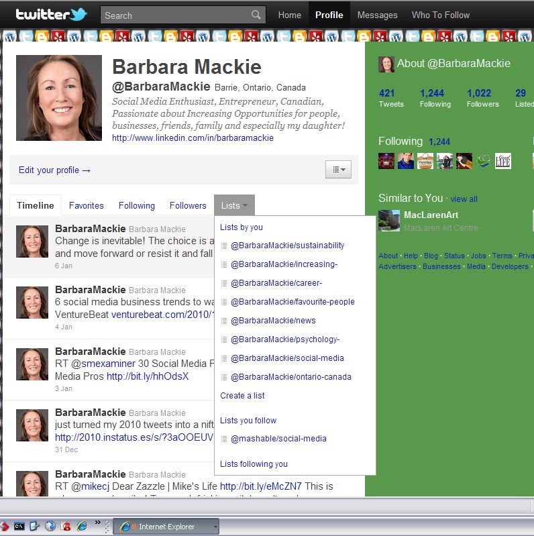Open the Profile nav item
Viewport: 534px width, 536px height.
pos(329,15)
